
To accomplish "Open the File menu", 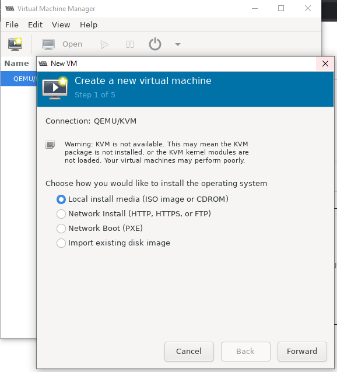I will [x=12, y=24].
